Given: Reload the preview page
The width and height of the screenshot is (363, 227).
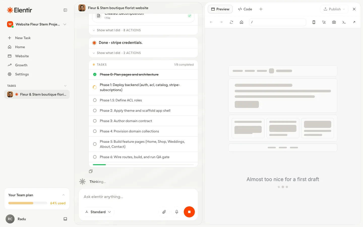Looking at the screenshot, I should pyautogui.click(x=231, y=22).
